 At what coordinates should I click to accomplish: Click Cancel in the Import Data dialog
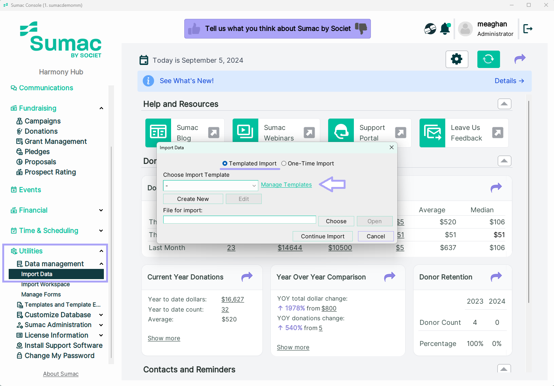point(376,236)
